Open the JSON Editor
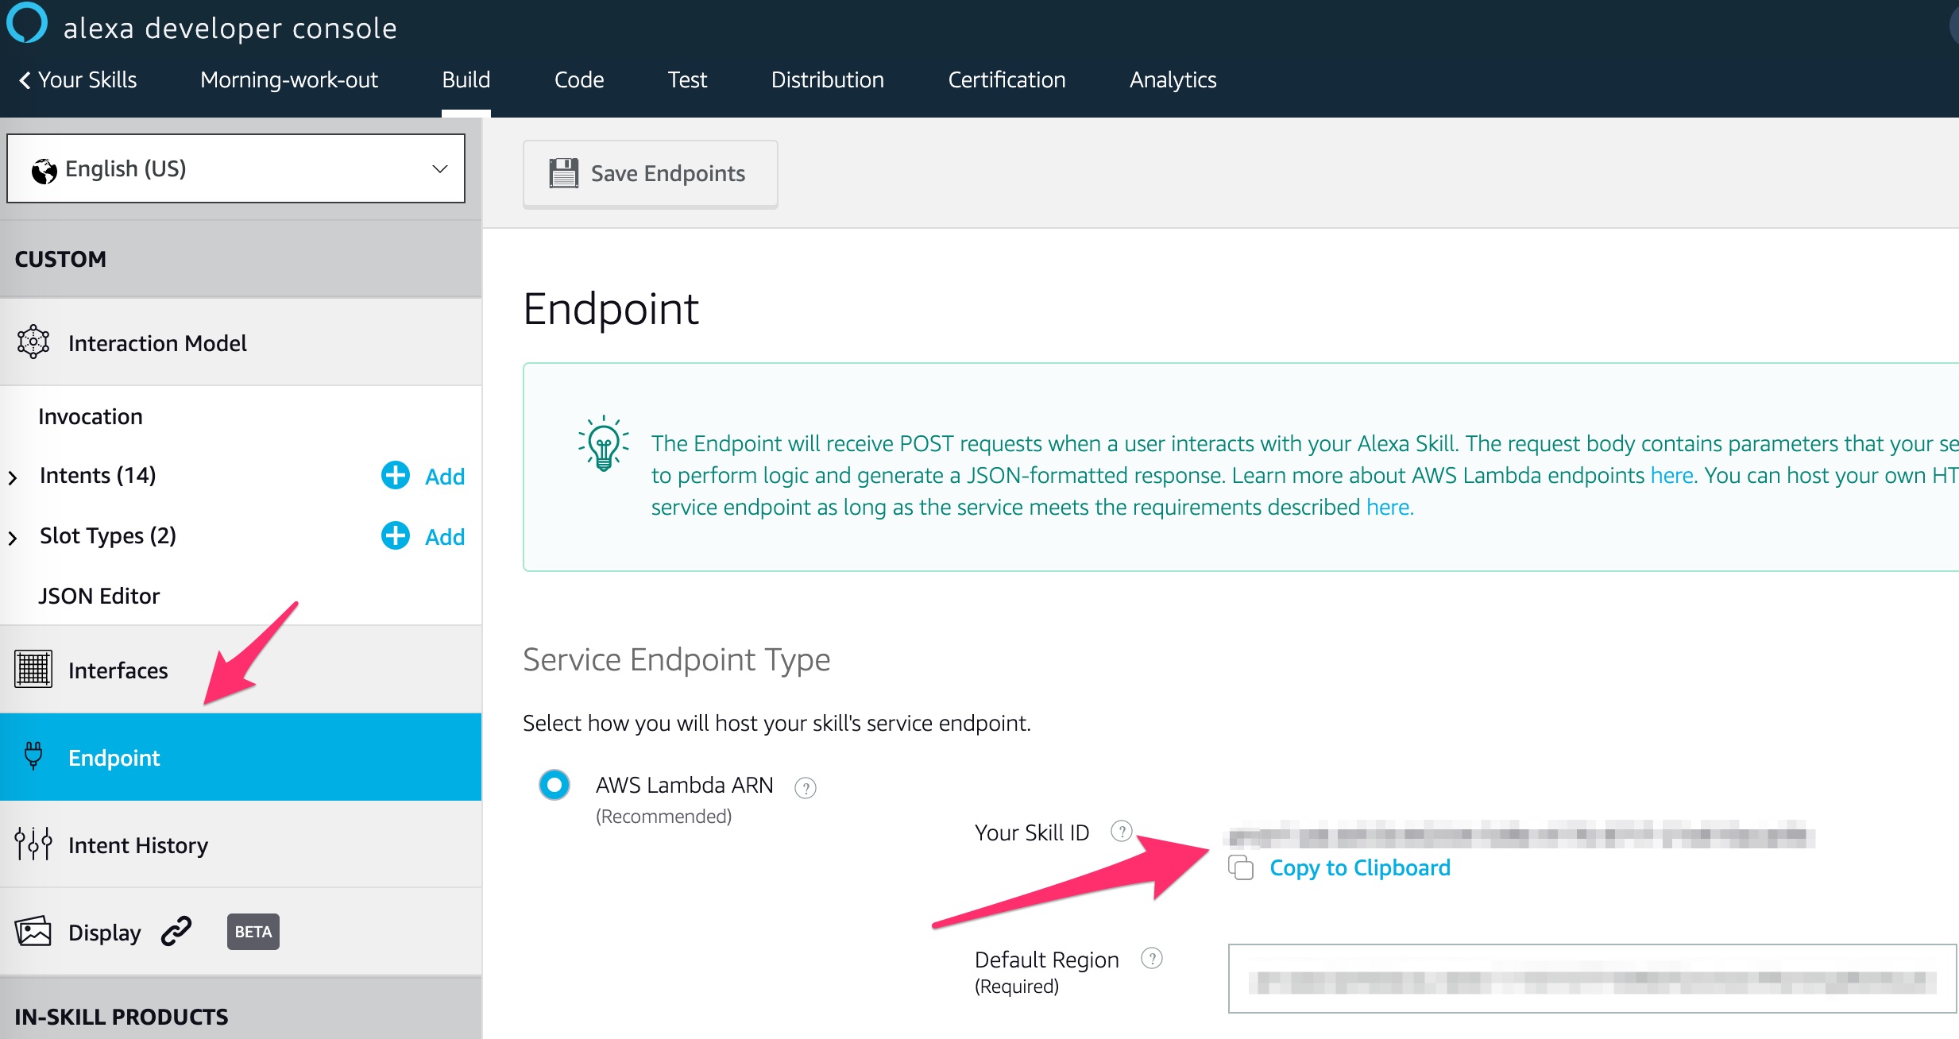The height and width of the screenshot is (1039, 1959). click(99, 596)
